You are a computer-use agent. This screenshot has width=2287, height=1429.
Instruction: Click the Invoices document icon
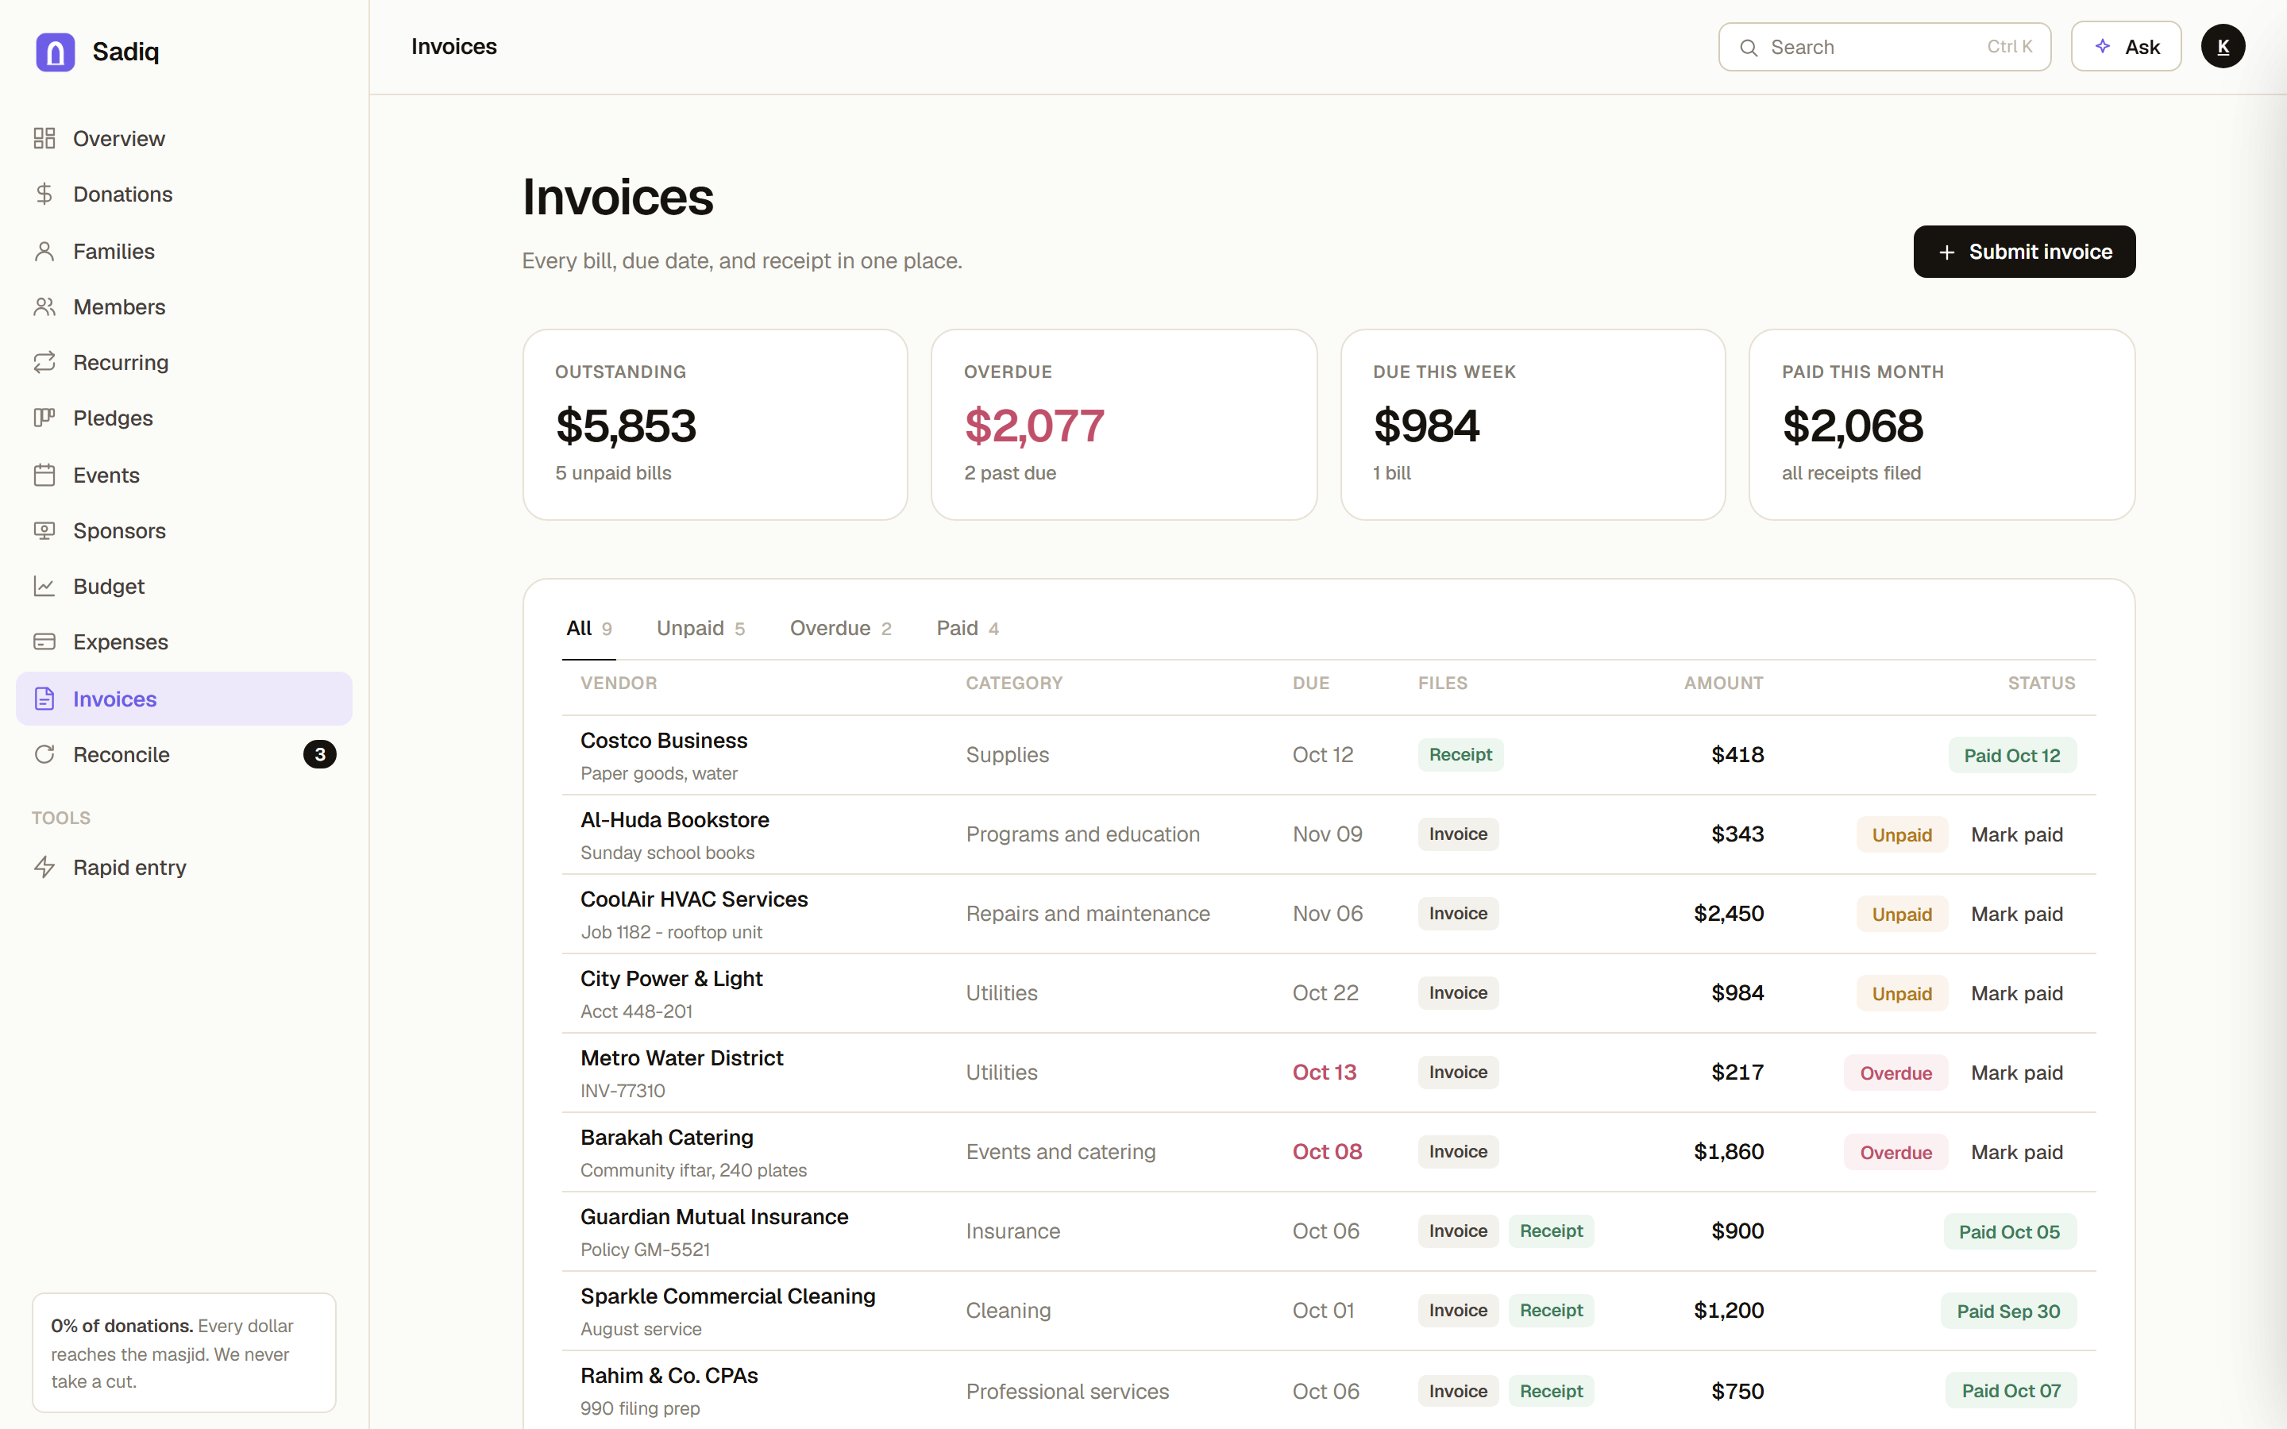[x=44, y=699]
